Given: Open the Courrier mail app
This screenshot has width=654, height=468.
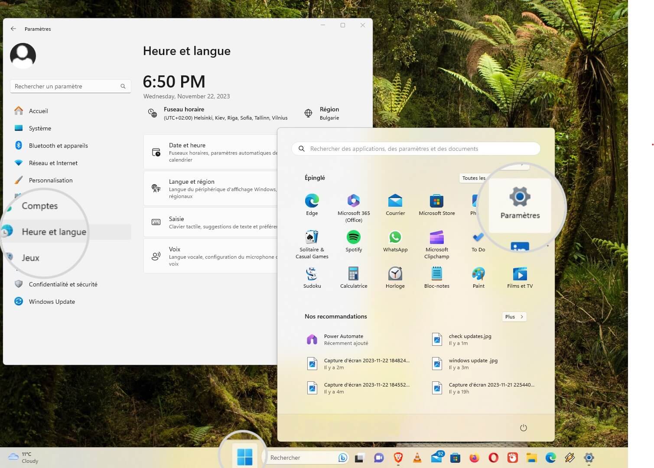Looking at the screenshot, I should pyautogui.click(x=395, y=205).
